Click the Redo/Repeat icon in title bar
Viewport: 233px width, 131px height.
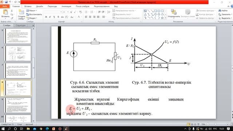(x=15, y=2)
